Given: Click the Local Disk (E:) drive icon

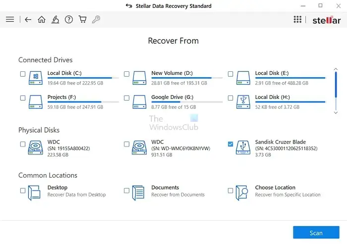Looking at the screenshot, I should (243, 78).
